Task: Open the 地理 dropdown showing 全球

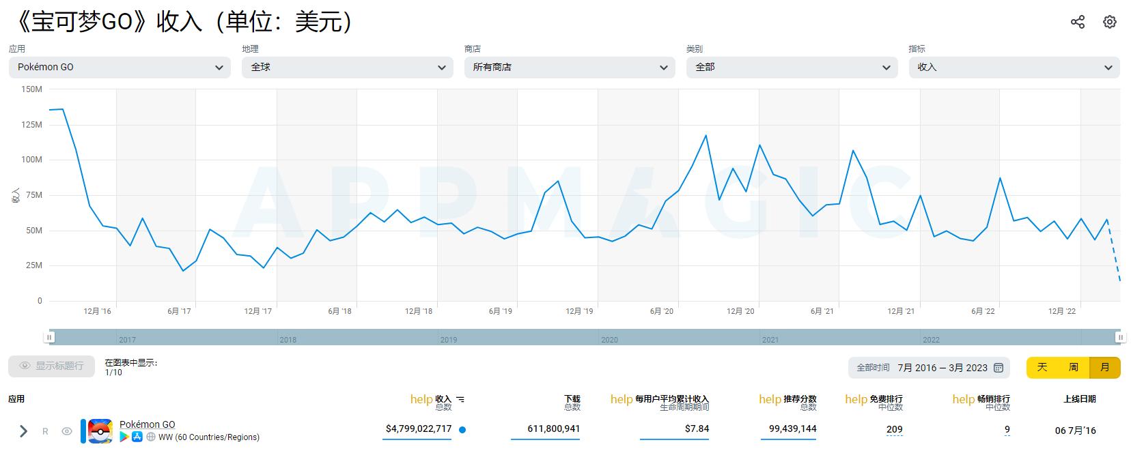Action: pos(348,67)
